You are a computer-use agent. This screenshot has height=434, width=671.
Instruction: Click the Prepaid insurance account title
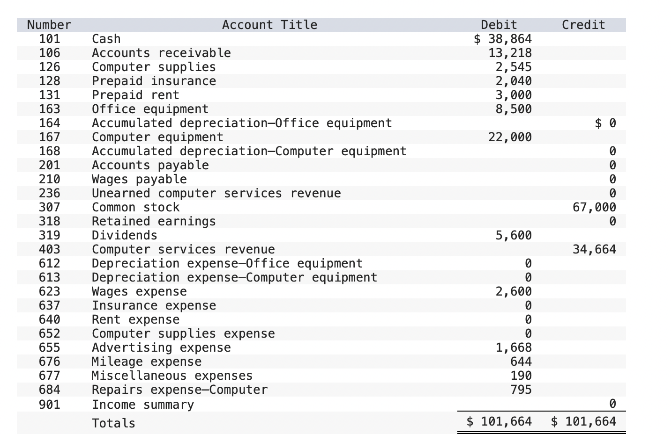pos(154,81)
